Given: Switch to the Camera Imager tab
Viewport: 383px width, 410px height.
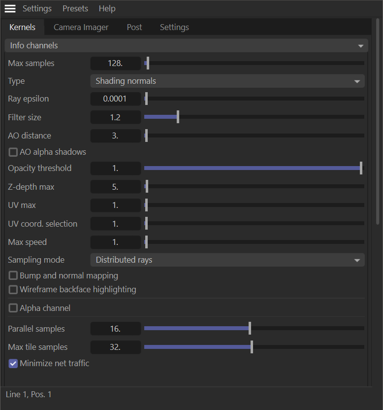Looking at the screenshot, I should point(81,27).
